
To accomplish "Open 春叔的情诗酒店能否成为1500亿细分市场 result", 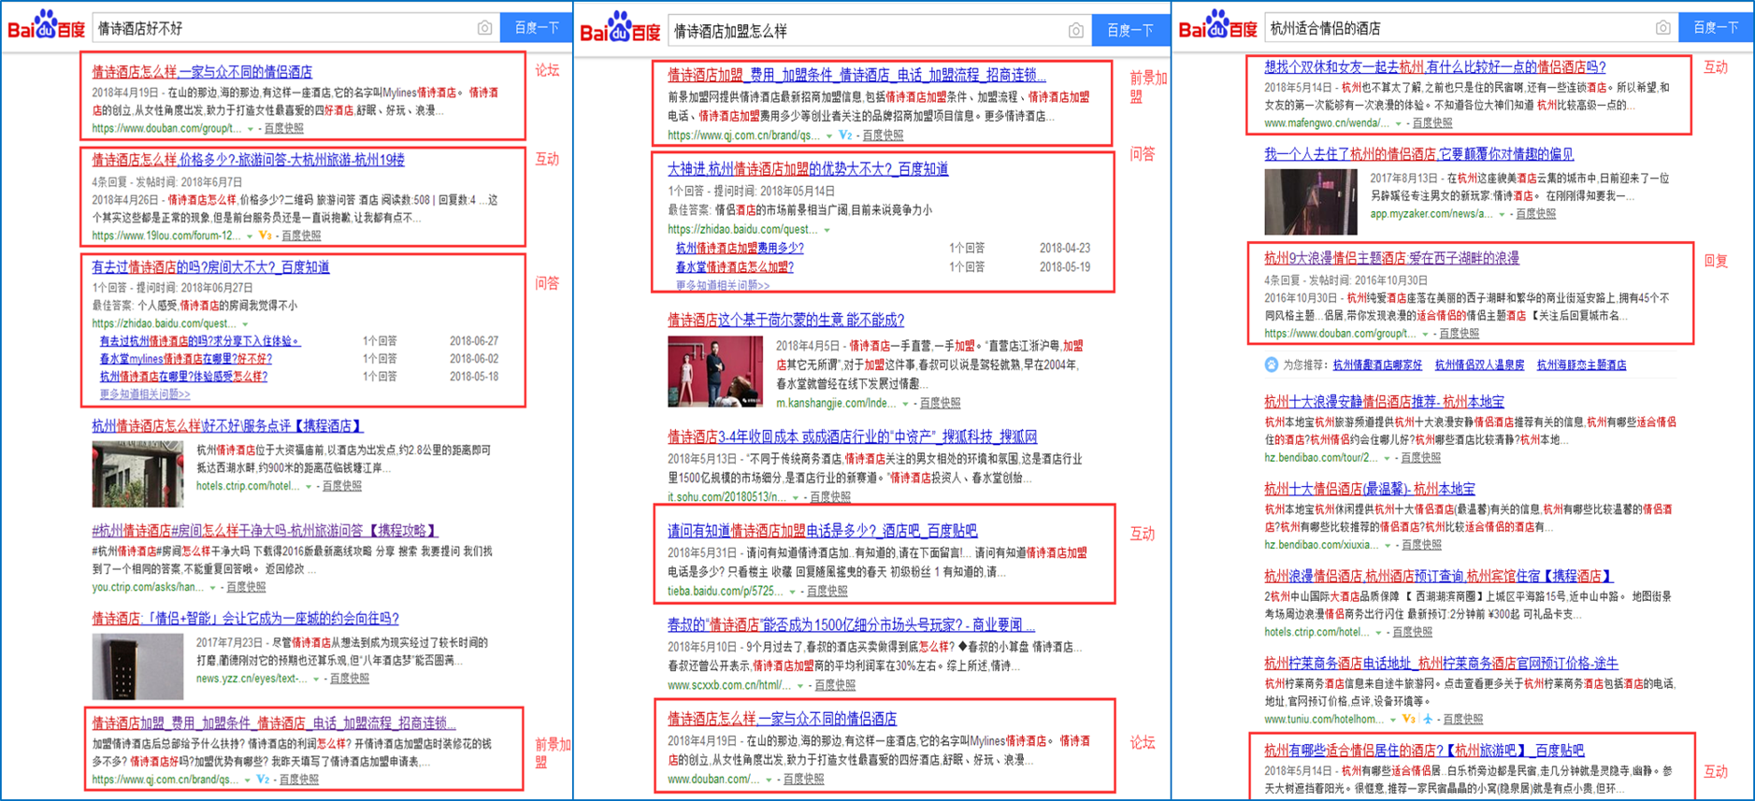I will [x=852, y=624].
